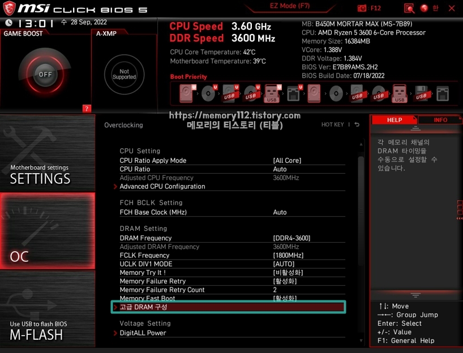The width and height of the screenshot is (463, 353).
Task: Select the CPU Ratio Auto value field
Action: [x=280, y=169]
